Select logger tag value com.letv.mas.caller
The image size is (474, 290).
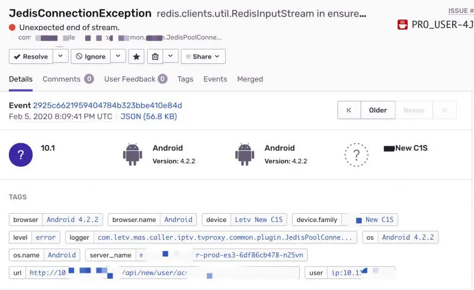(225, 237)
